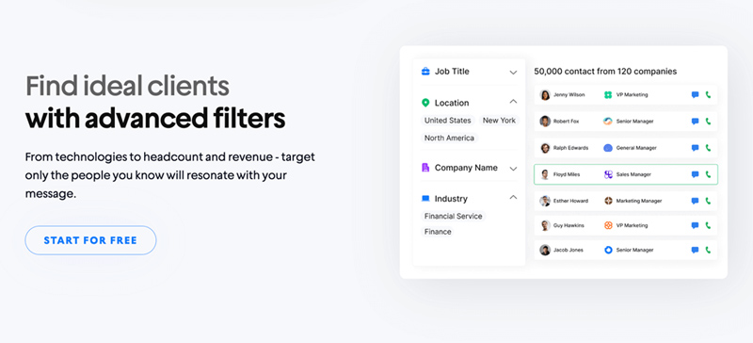Collapse the Location filter section
Image resolution: width=753 pixels, height=343 pixels.
tap(513, 102)
